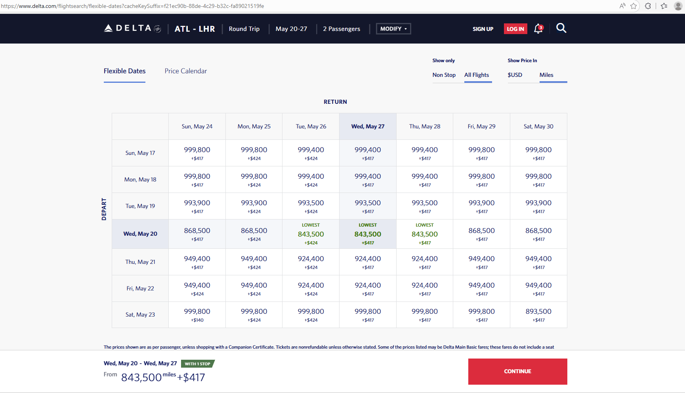Select fare May 17 to May 27, 999,400
The width and height of the screenshot is (685, 393).
click(368, 153)
